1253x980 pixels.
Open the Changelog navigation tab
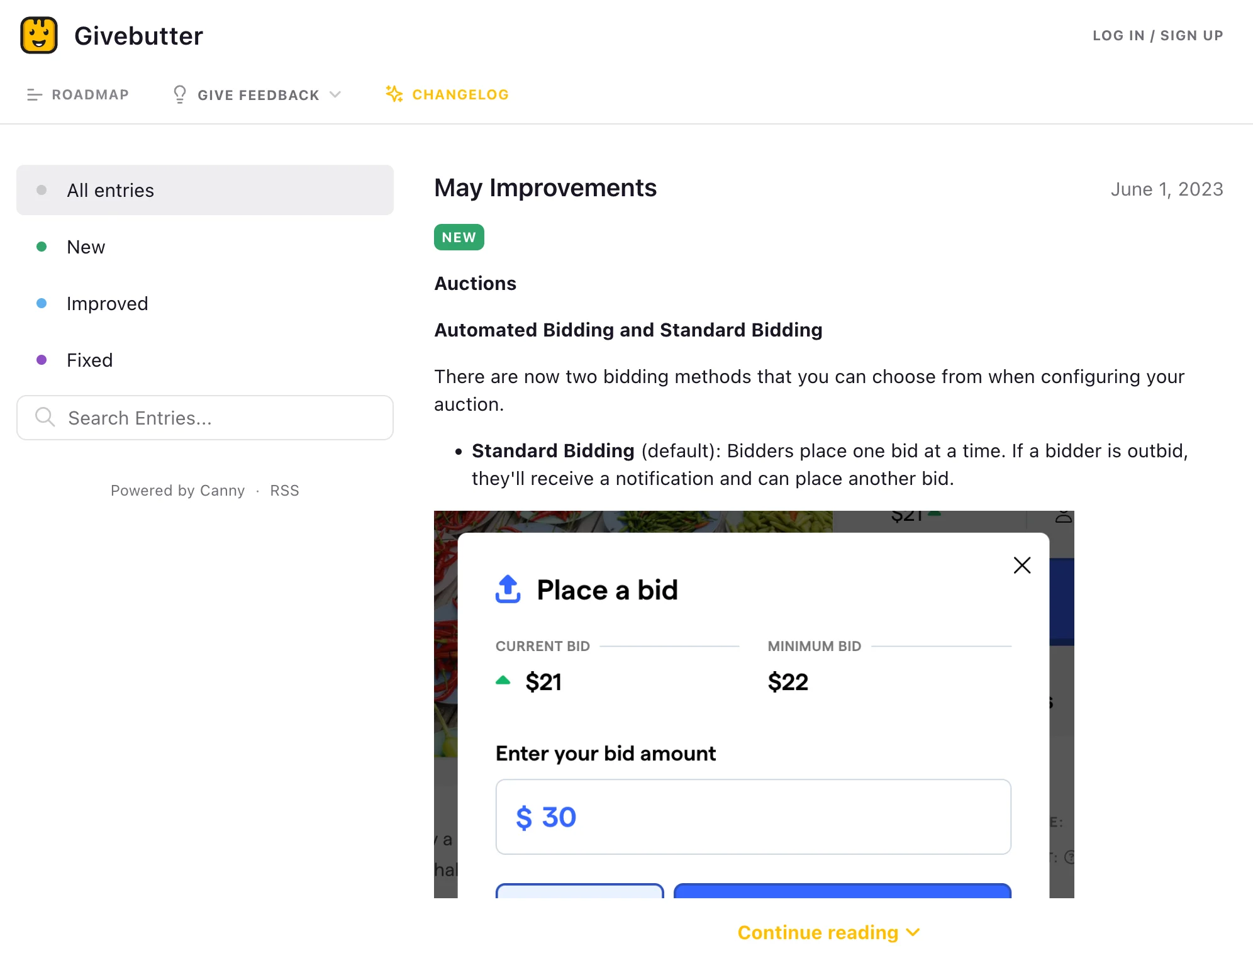pos(460,94)
